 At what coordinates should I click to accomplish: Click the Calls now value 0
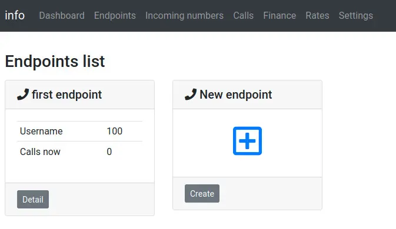tap(109, 151)
